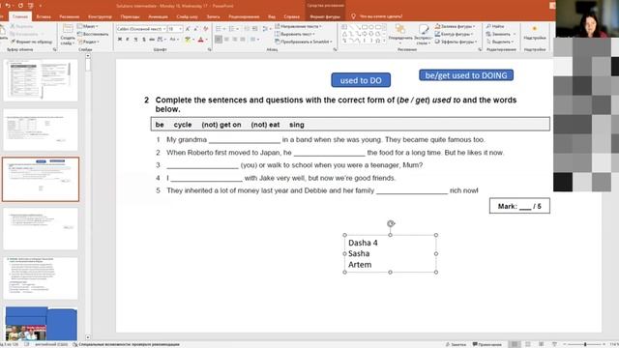
Task: Adjust the zoom slider in status bar
Action: [x=585, y=344]
